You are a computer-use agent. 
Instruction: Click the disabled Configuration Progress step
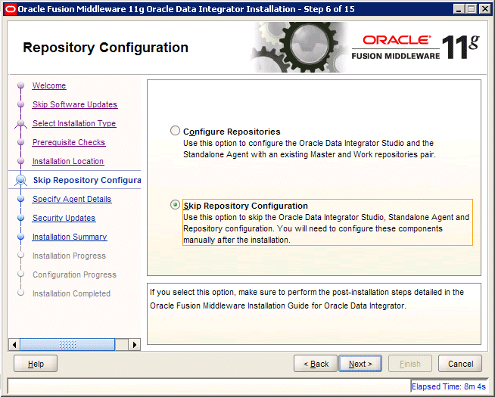(x=74, y=274)
